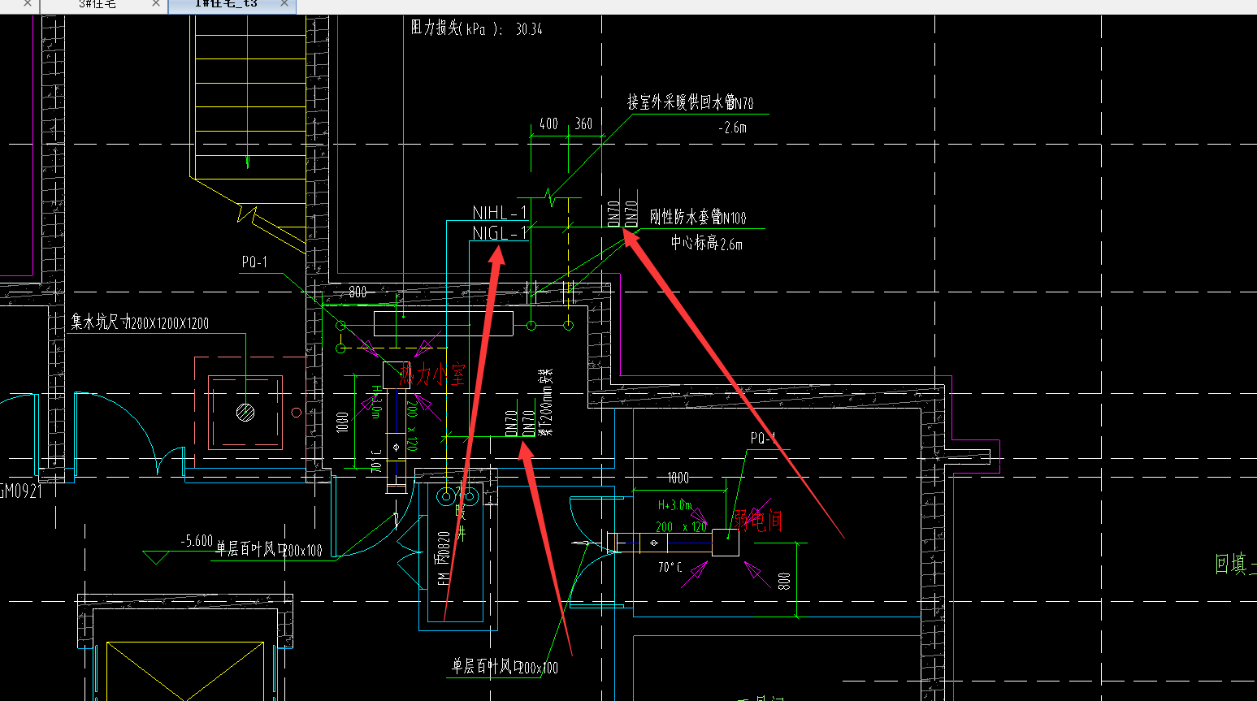Select the 阻力损失(kPa): 30.34 text
This screenshot has height=701, width=1257.
click(476, 28)
